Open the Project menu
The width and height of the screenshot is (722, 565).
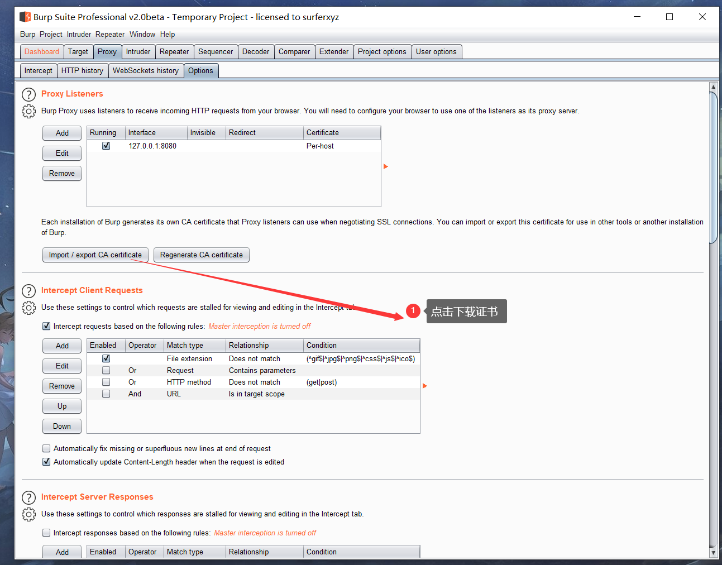pos(51,34)
